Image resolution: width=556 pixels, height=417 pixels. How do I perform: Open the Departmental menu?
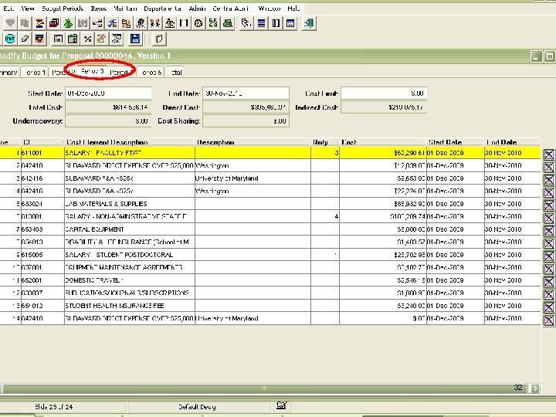point(162,8)
